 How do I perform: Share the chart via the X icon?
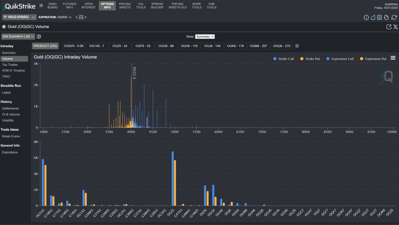395,26
